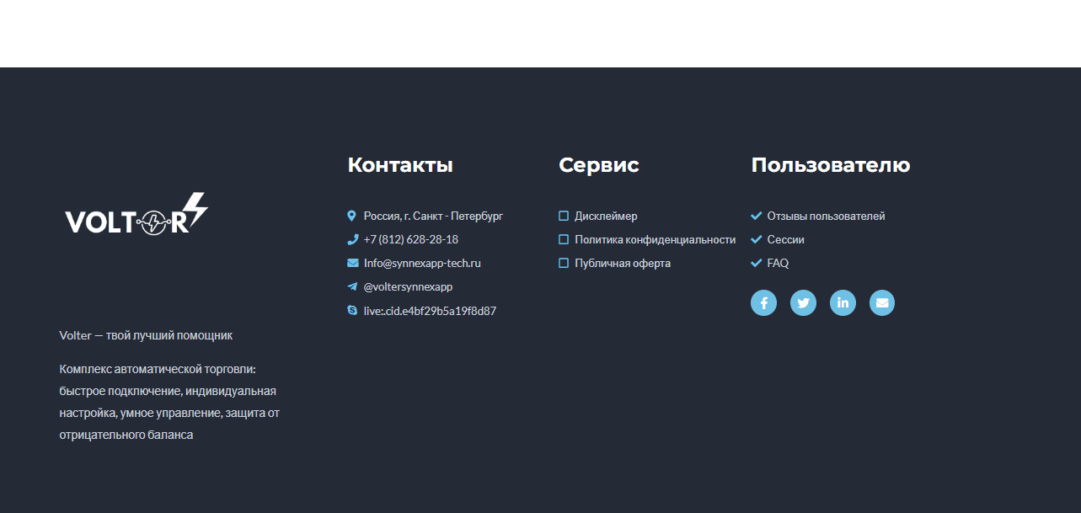Click square icon beside Публичная оферта

tap(564, 264)
